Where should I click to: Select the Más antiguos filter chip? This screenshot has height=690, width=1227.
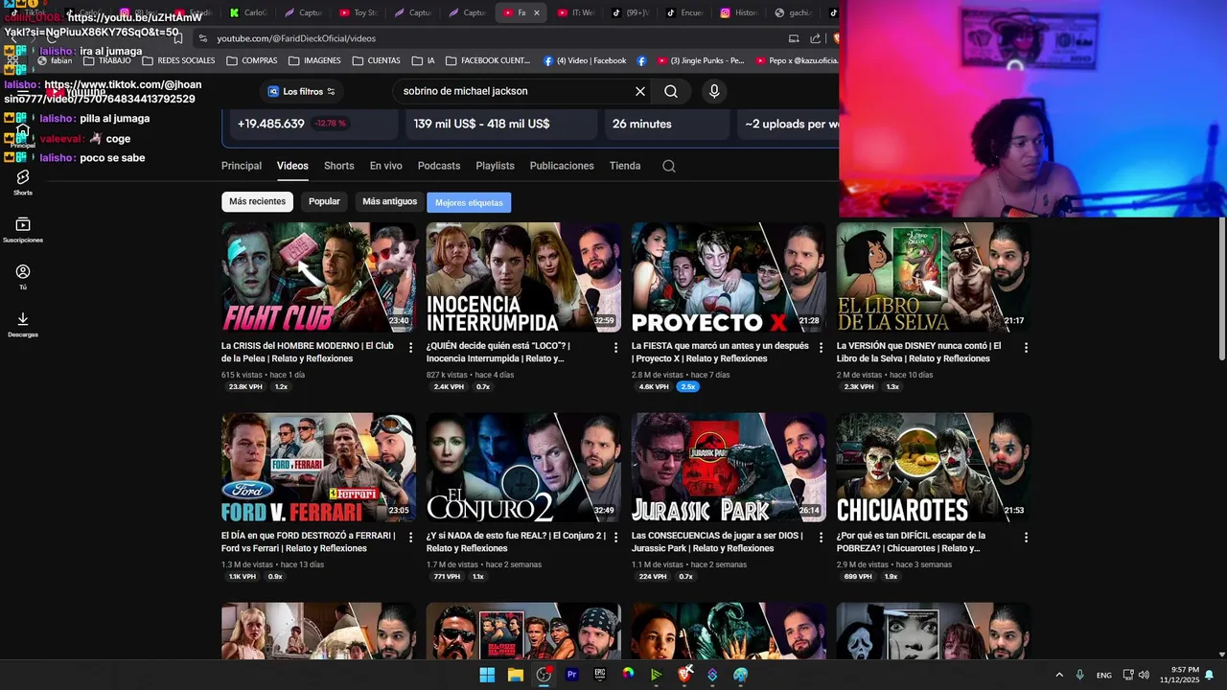tap(390, 201)
